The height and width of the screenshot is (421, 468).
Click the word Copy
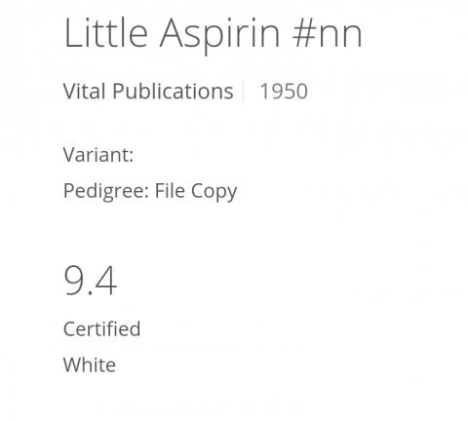214,192
